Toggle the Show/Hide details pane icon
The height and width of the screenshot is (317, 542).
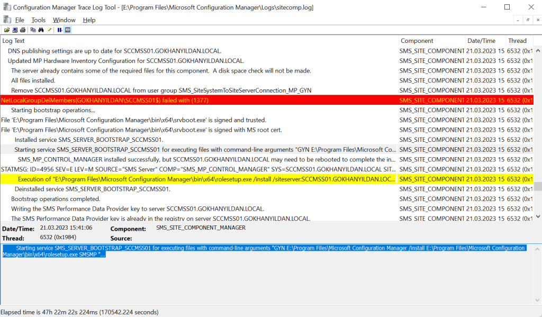pos(68,30)
